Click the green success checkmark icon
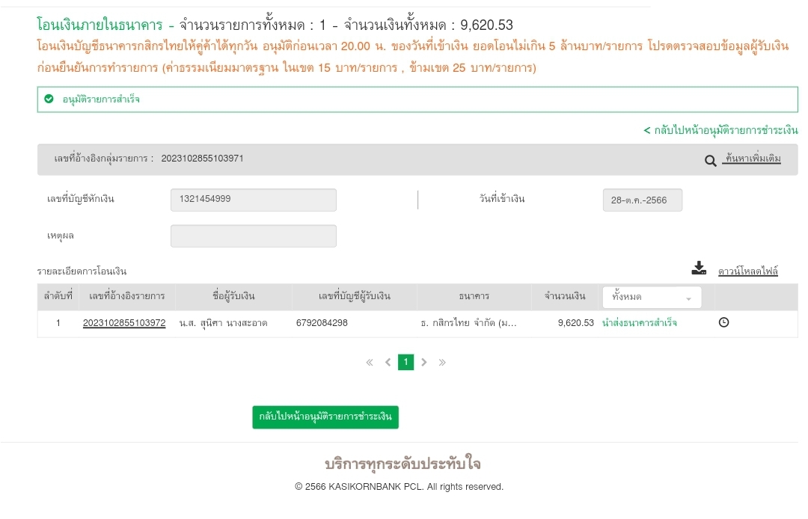This screenshot has height=519, width=808. click(x=49, y=99)
